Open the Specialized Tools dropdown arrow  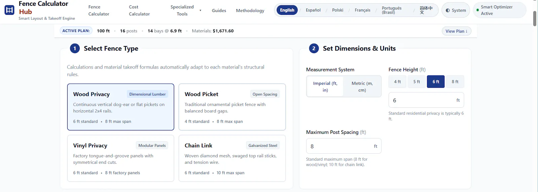click(x=200, y=10)
